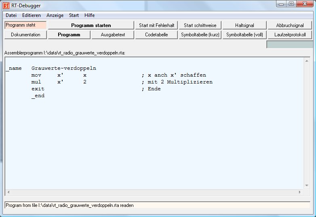
Task: Click the vertical scrollbar up arrow
Action: 307,61
